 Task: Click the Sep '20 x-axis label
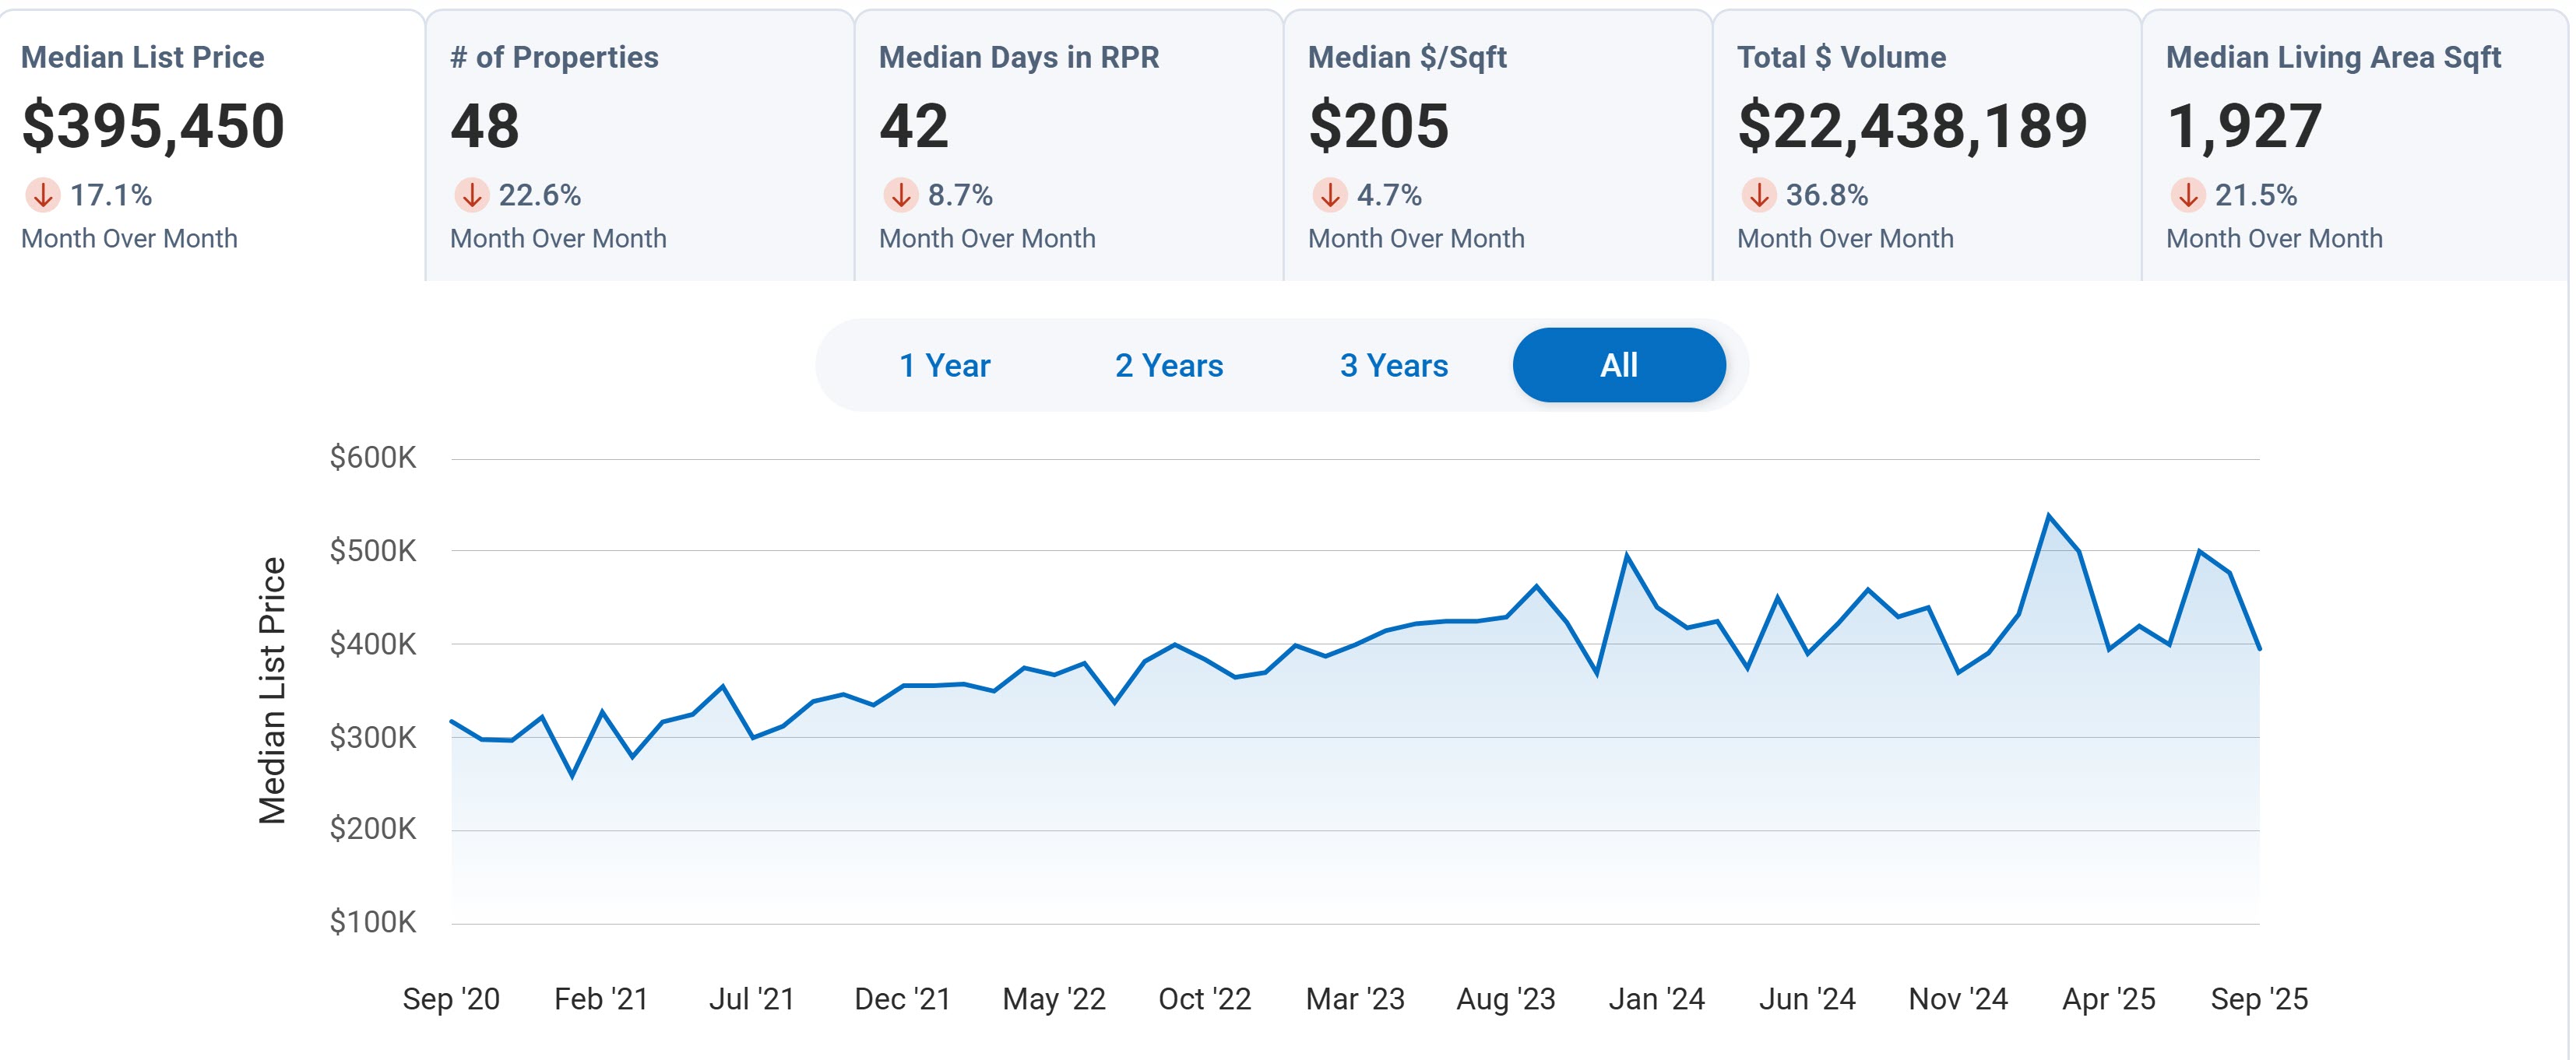point(451,998)
